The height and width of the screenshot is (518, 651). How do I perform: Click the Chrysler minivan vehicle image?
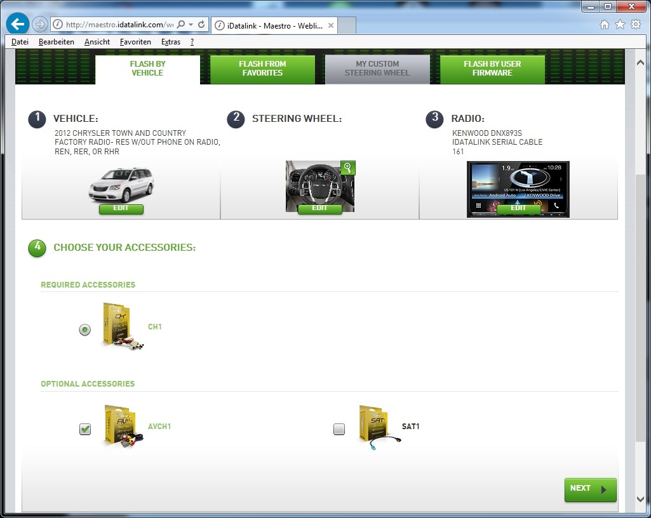tap(121, 184)
